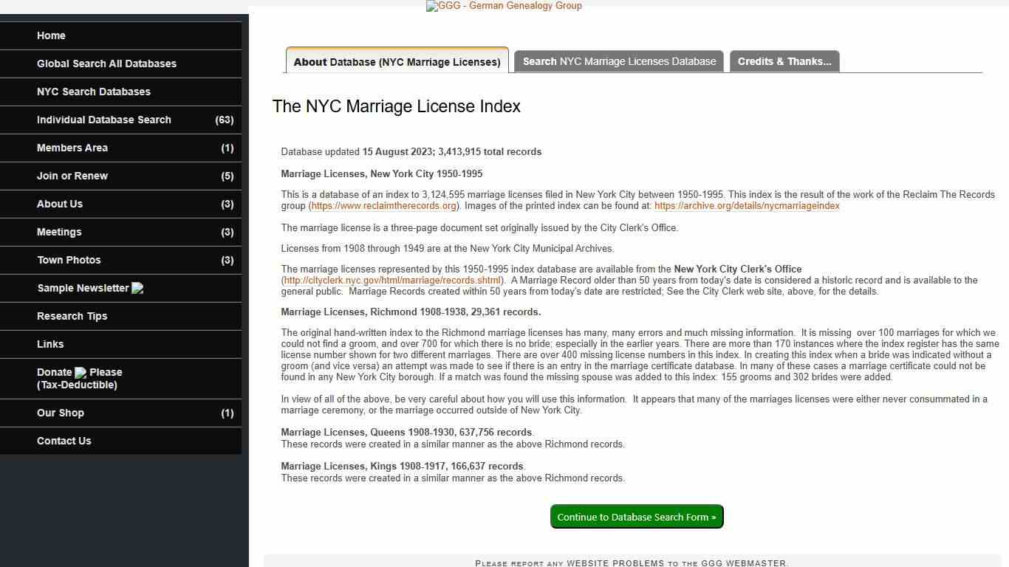Visit the cityclerk.nyc.gov marriage records link
The image size is (1009, 567).
pyautogui.click(x=391, y=280)
